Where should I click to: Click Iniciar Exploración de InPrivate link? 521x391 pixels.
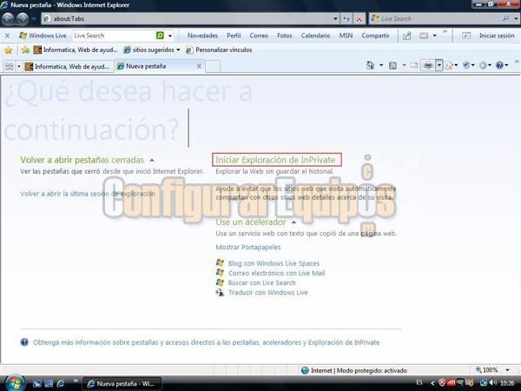[x=275, y=160]
